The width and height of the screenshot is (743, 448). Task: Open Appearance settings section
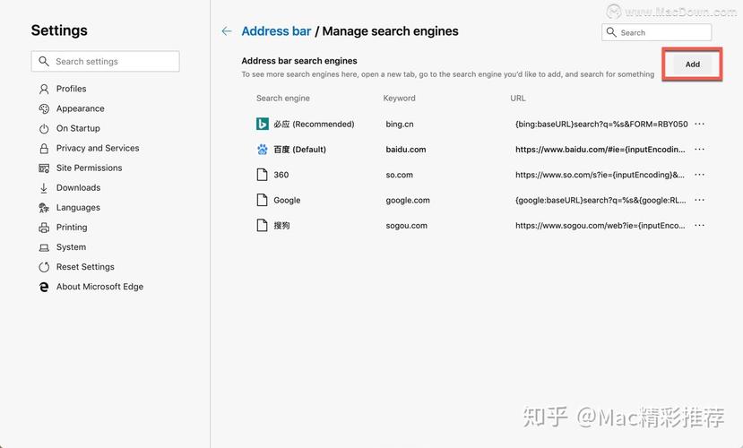[80, 108]
